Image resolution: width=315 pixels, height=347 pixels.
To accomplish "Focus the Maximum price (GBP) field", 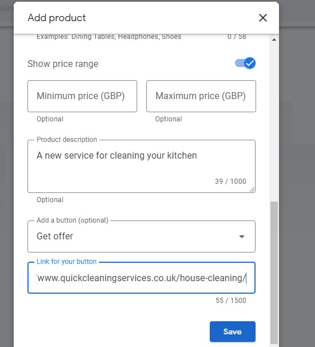I will (201, 96).
